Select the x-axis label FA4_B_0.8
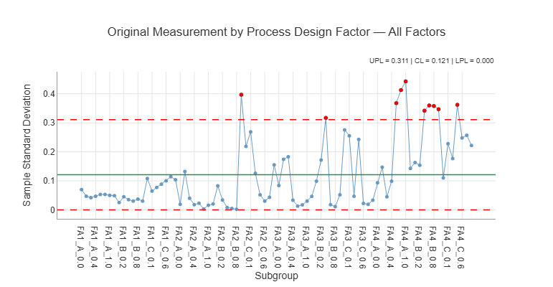 (x=433, y=247)
